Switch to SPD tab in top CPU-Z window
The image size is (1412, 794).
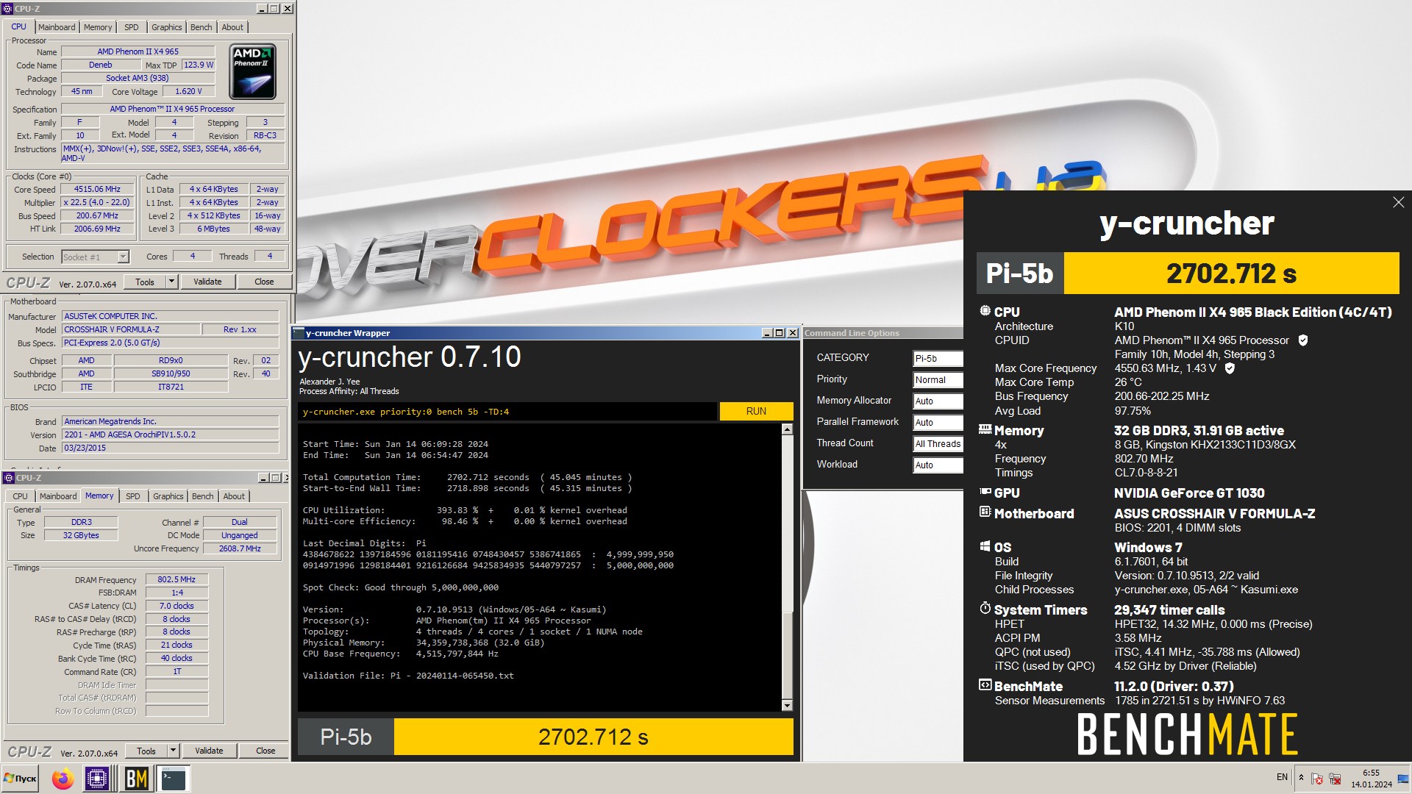pyautogui.click(x=132, y=27)
